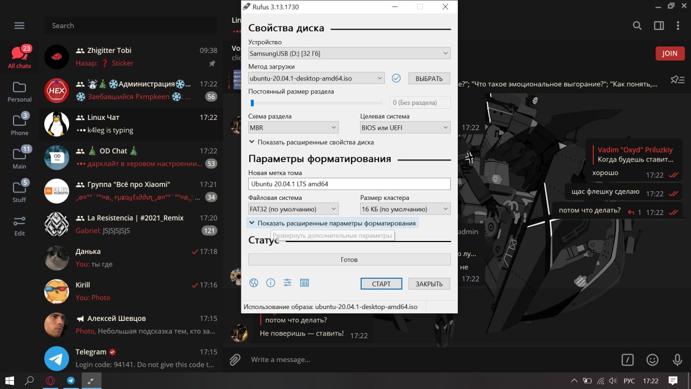Open Данька chat
The height and width of the screenshot is (389, 691).
pos(131,258)
